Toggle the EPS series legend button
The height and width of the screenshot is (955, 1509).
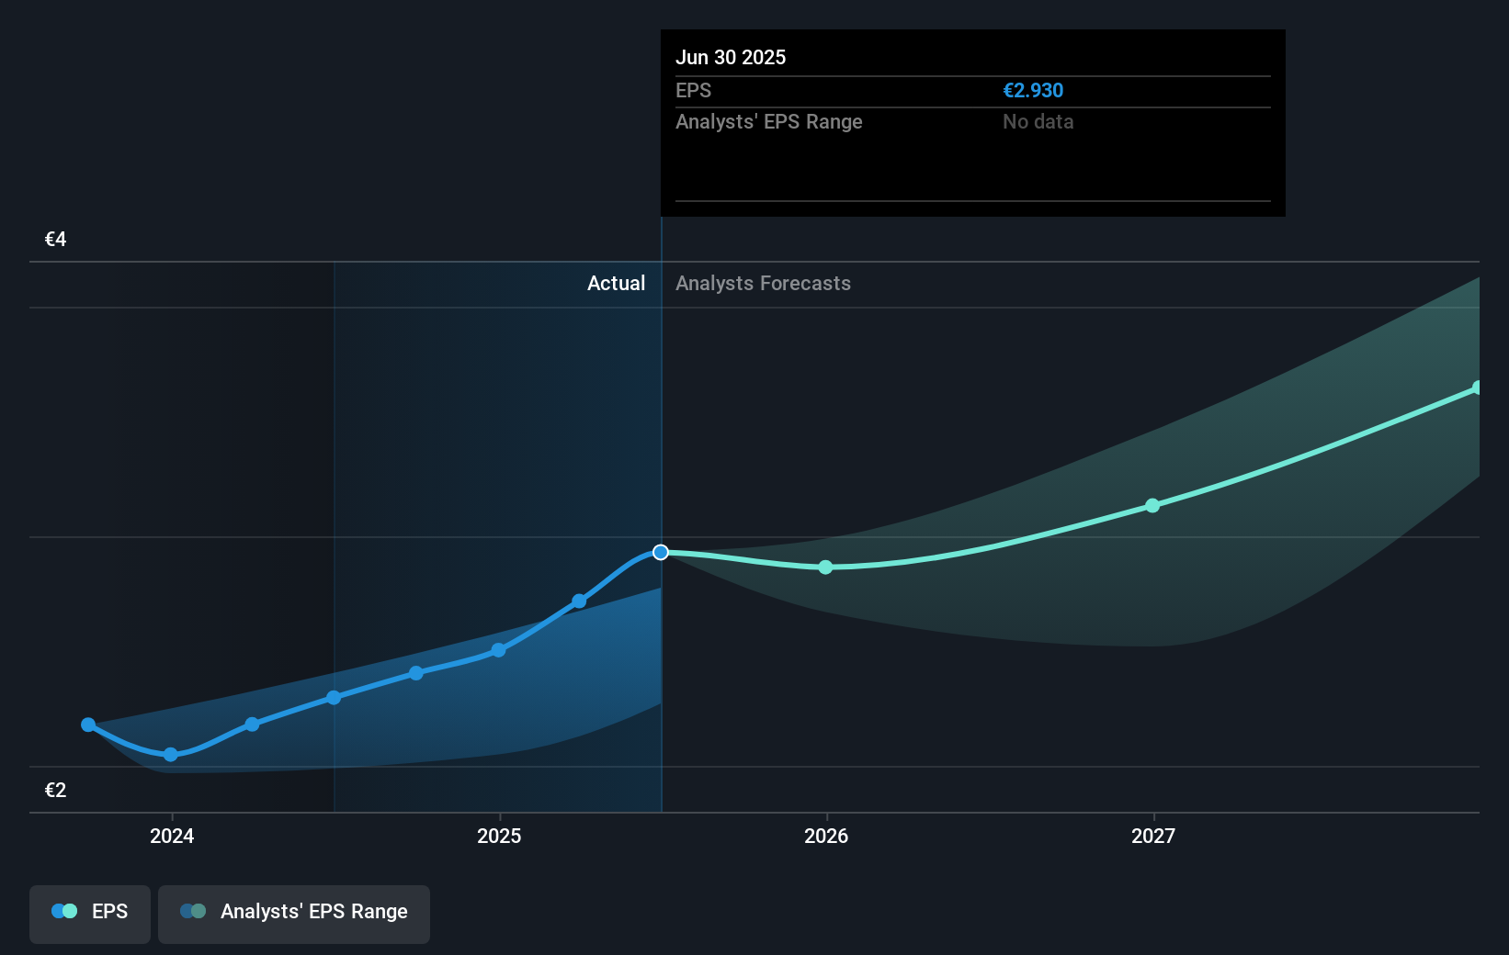(90, 913)
